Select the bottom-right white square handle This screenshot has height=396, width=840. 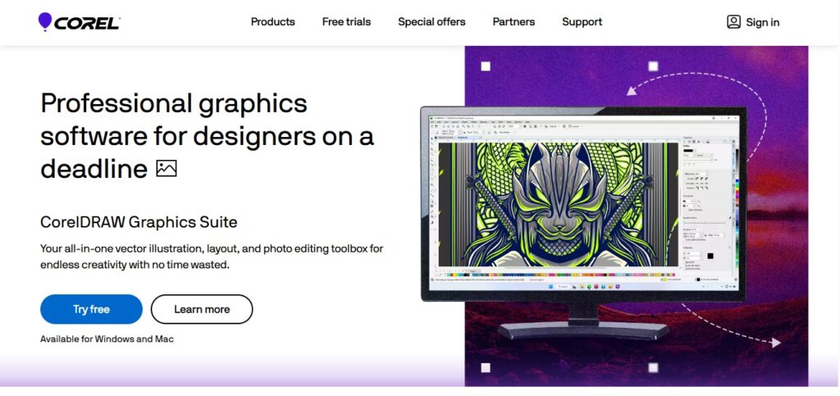653,367
